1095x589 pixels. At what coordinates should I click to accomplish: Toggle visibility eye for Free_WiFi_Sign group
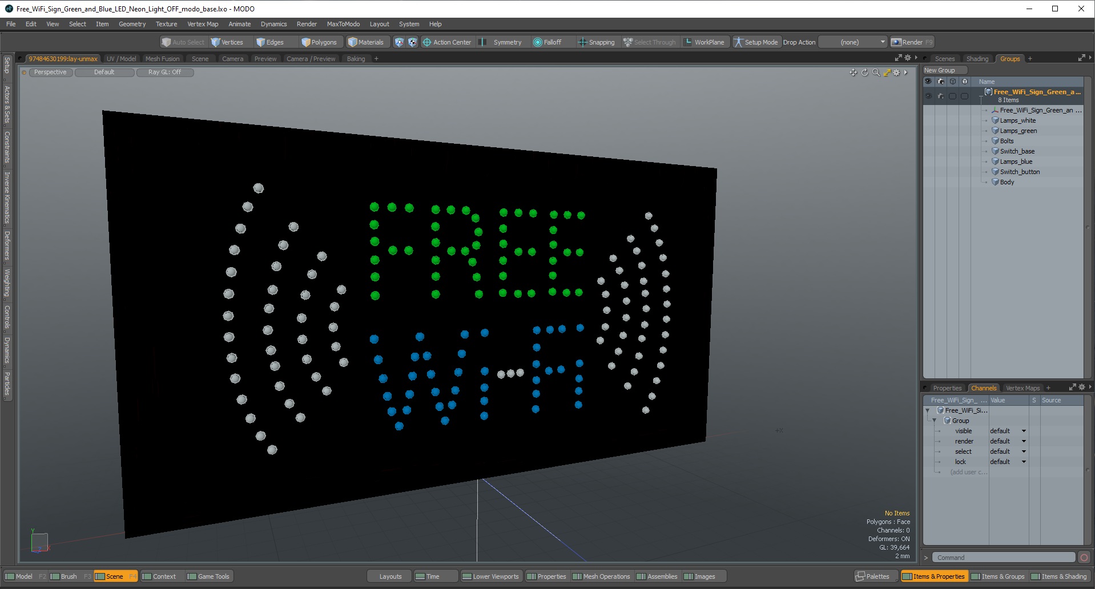(928, 96)
